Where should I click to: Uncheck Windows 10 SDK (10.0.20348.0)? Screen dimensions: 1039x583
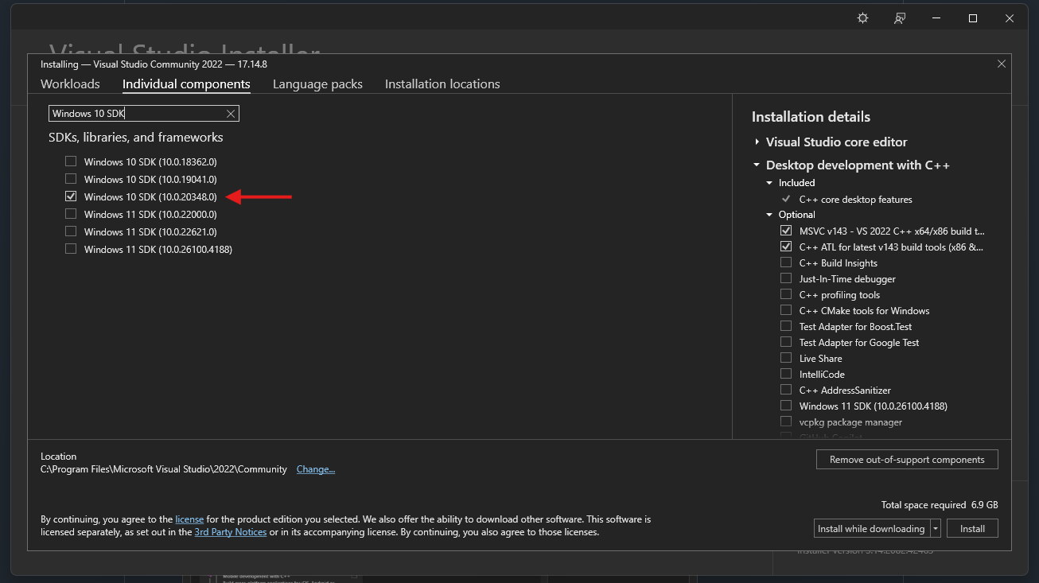(x=71, y=196)
